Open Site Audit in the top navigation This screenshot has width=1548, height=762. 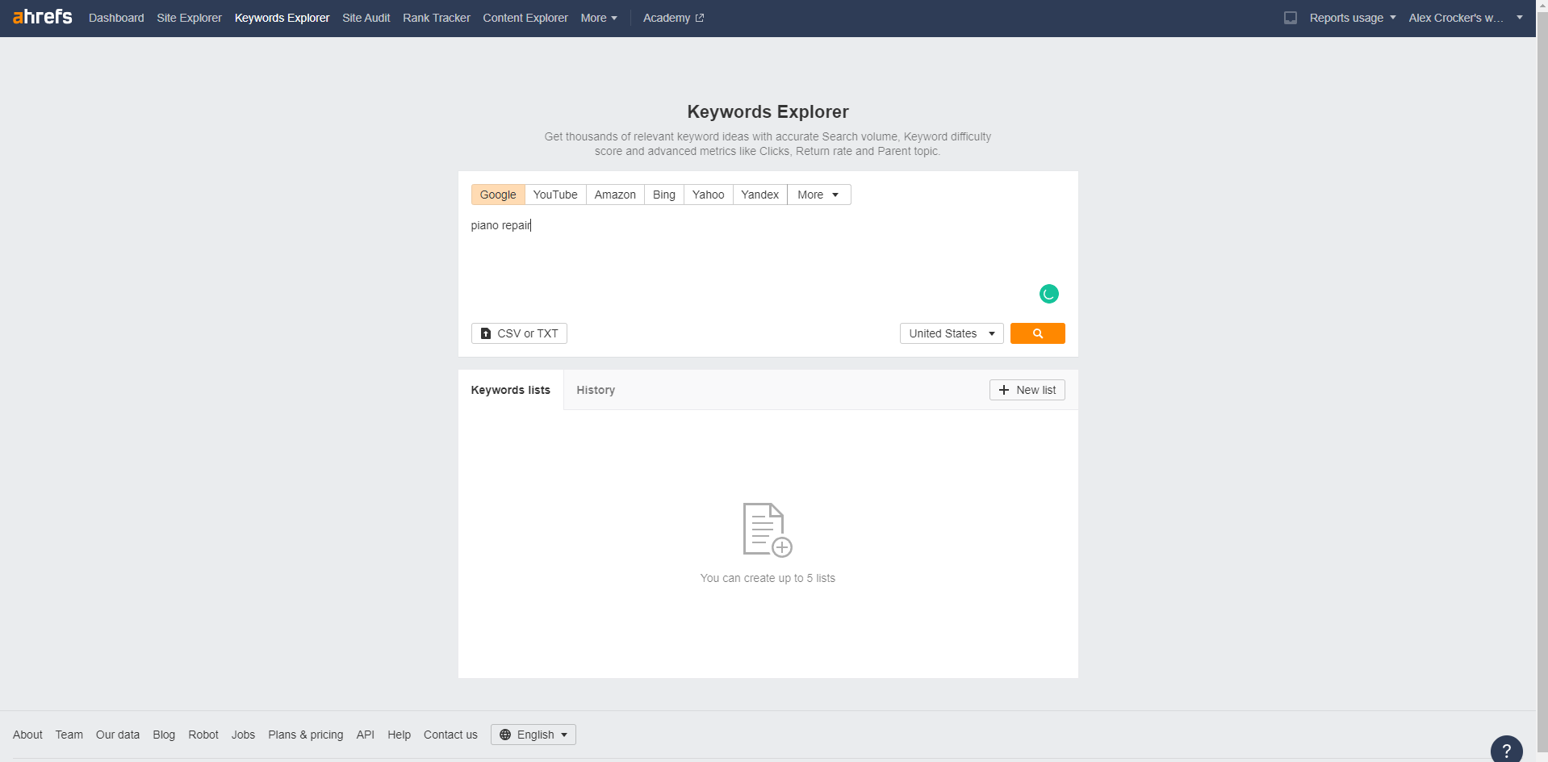pyautogui.click(x=366, y=18)
